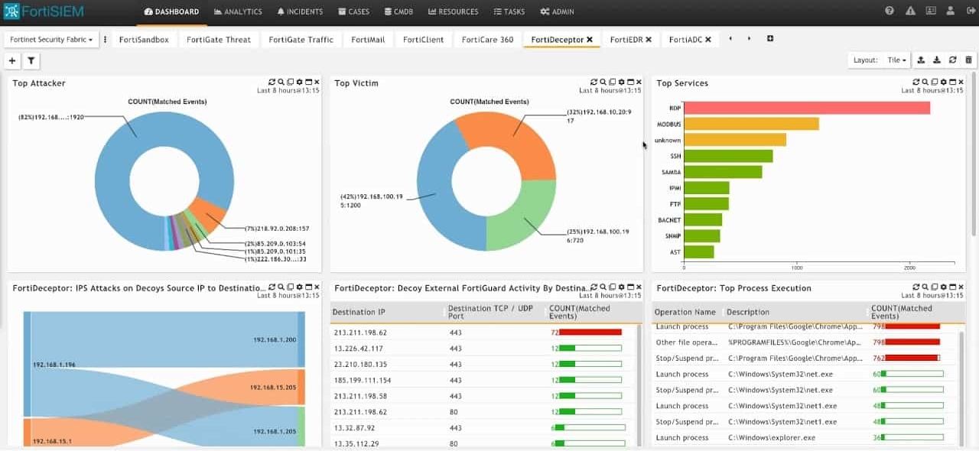Maximize Decoy External FortiGuard Activity widget
The height and width of the screenshot is (451, 979).
(x=630, y=287)
